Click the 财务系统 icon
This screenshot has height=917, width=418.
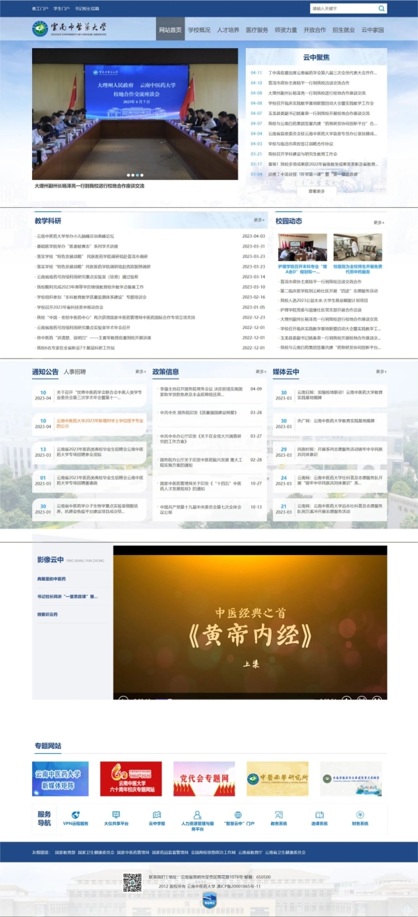(x=359, y=814)
